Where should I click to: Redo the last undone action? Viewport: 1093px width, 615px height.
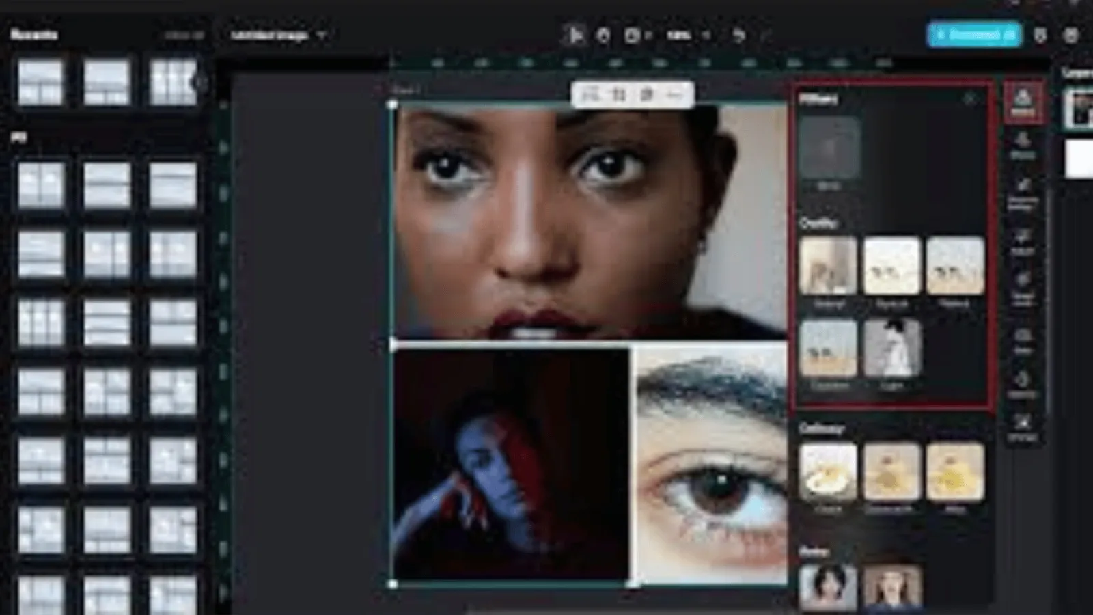click(x=766, y=35)
